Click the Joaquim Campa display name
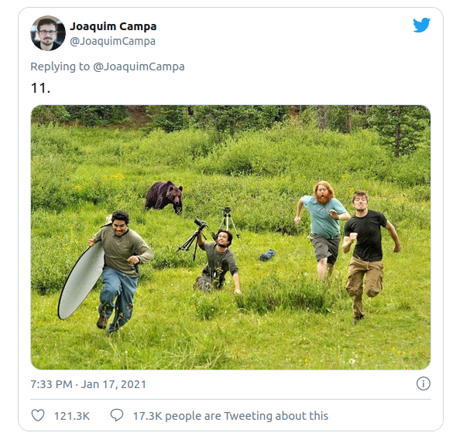 tap(113, 26)
